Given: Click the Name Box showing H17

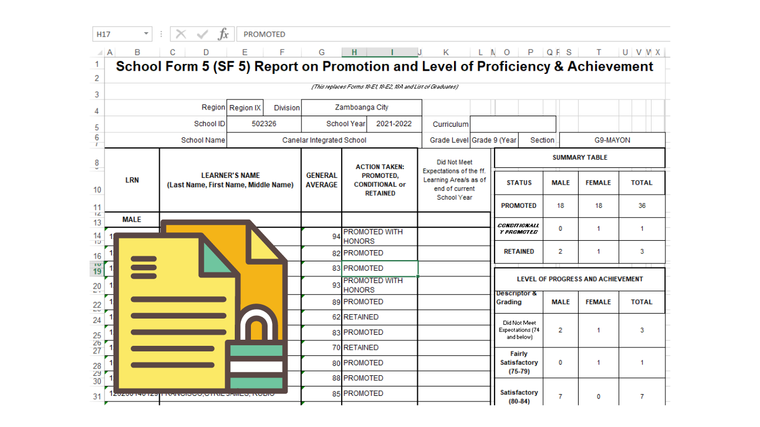Looking at the screenshot, I should (122, 34).
